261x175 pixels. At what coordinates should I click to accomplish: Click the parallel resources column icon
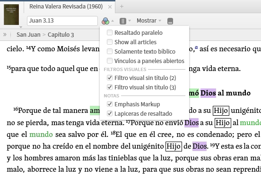(123, 21)
